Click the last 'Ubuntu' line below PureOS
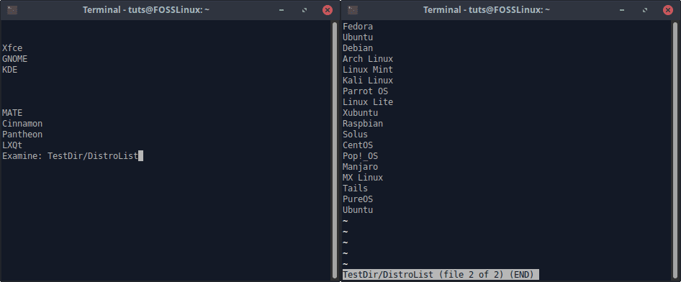Screen dimensions: 681x282 coord(358,210)
